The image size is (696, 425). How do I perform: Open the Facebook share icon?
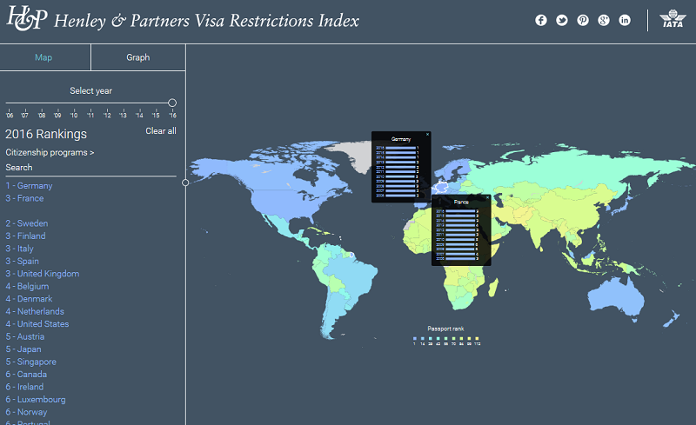pos(541,20)
